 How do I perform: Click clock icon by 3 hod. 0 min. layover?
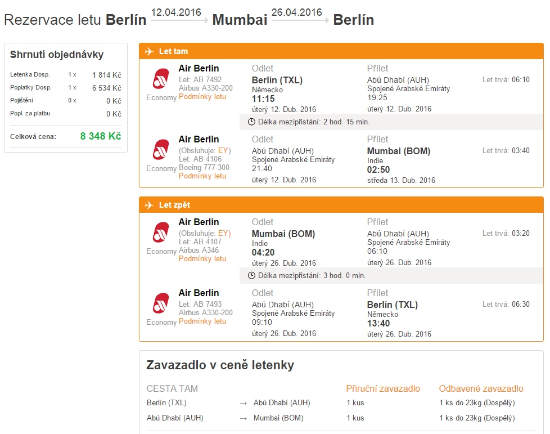pos(251,276)
